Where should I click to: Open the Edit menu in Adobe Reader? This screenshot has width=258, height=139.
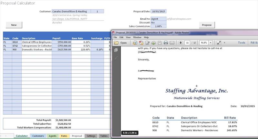(x=122, y=37)
